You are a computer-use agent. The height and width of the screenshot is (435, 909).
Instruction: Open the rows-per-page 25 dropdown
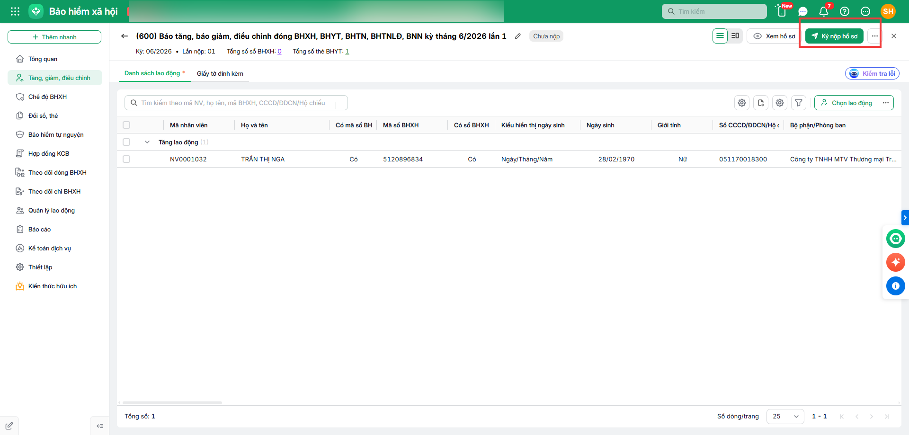(785, 416)
